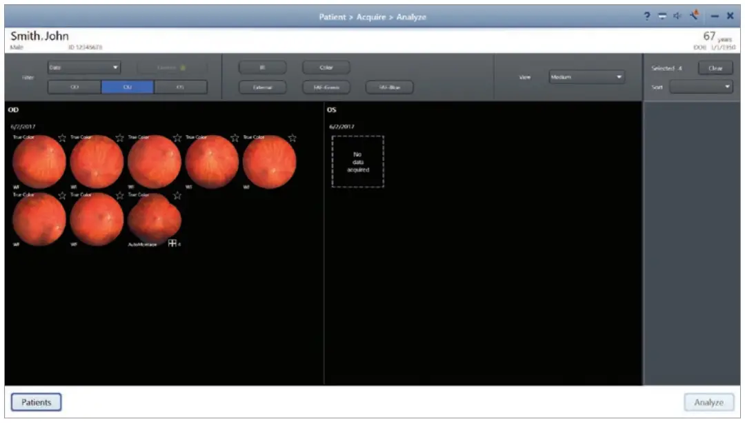Open the View size Medium dropdown
Image resolution: width=745 pixels, height=423 pixels.
tap(586, 77)
